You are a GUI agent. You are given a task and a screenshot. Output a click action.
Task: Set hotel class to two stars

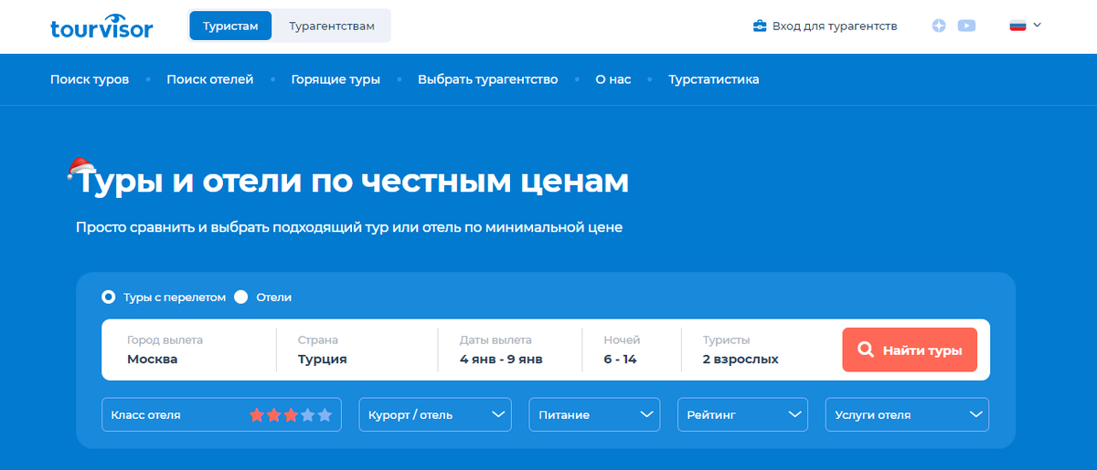click(273, 415)
